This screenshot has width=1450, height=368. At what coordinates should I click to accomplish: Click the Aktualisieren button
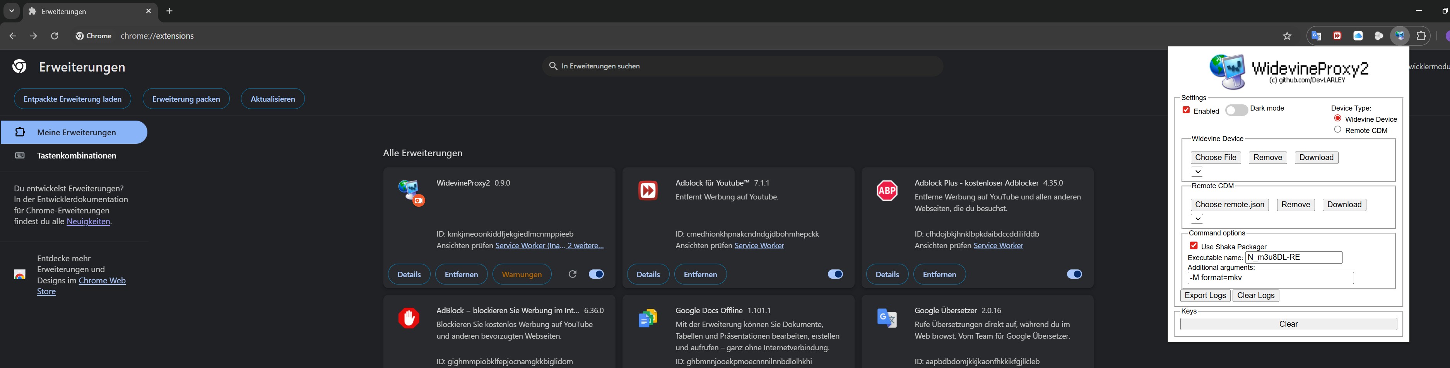[x=273, y=99]
